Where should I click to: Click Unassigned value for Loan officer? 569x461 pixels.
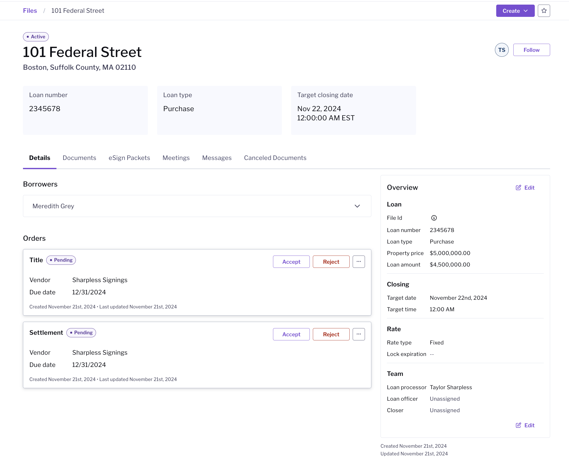[x=445, y=399]
